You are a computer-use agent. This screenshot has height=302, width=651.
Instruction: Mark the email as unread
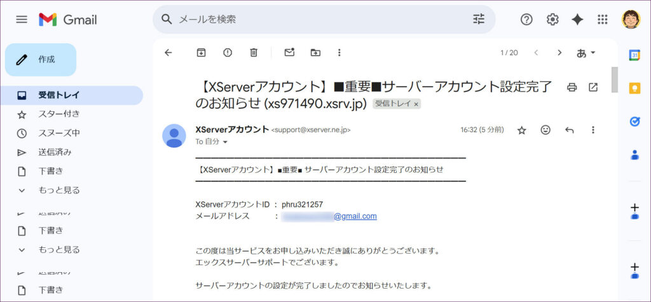coord(289,53)
